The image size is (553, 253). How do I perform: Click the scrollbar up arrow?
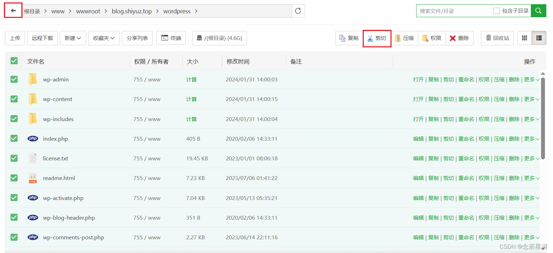click(x=543, y=73)
